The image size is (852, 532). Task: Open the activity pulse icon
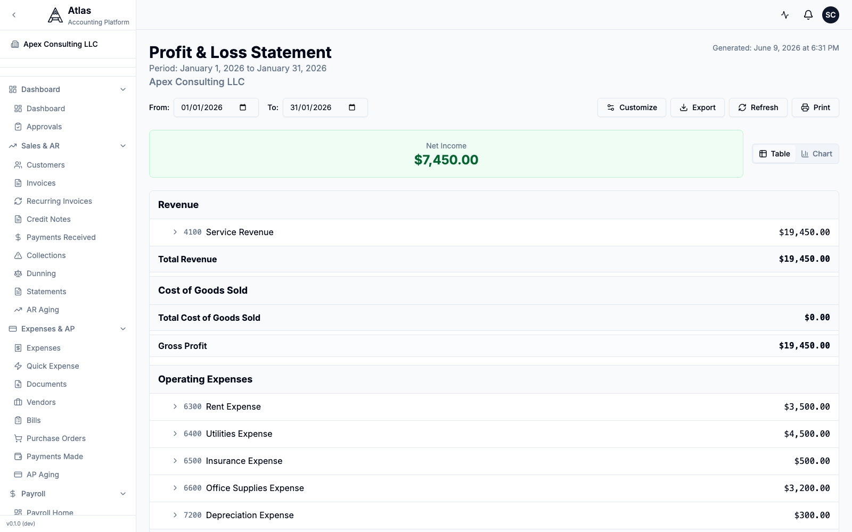coord(785,15)
